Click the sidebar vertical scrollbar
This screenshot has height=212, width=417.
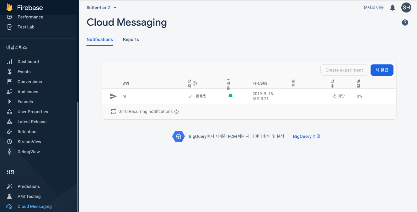[x=78, y=156]
